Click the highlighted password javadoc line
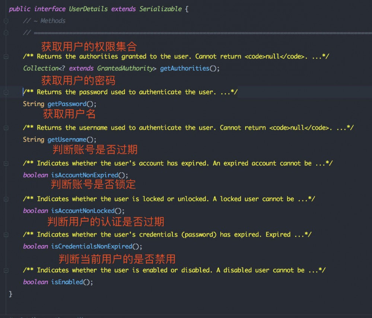372x318 pixels. 130,92
